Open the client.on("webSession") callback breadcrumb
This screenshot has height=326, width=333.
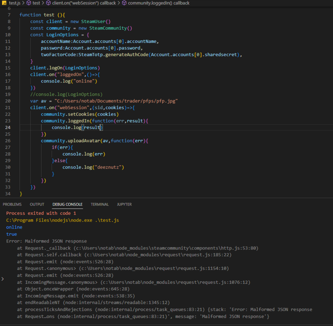(x=84, y=3)
